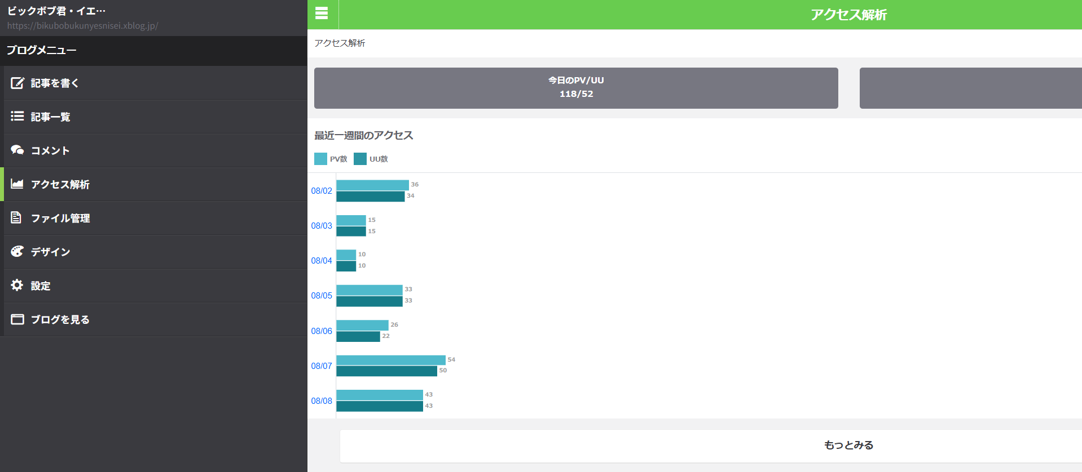The height and width of the screenshot is (472, 1082).
Task: Click the speech bubbles icon for コメント
Action: coord(17,150)
